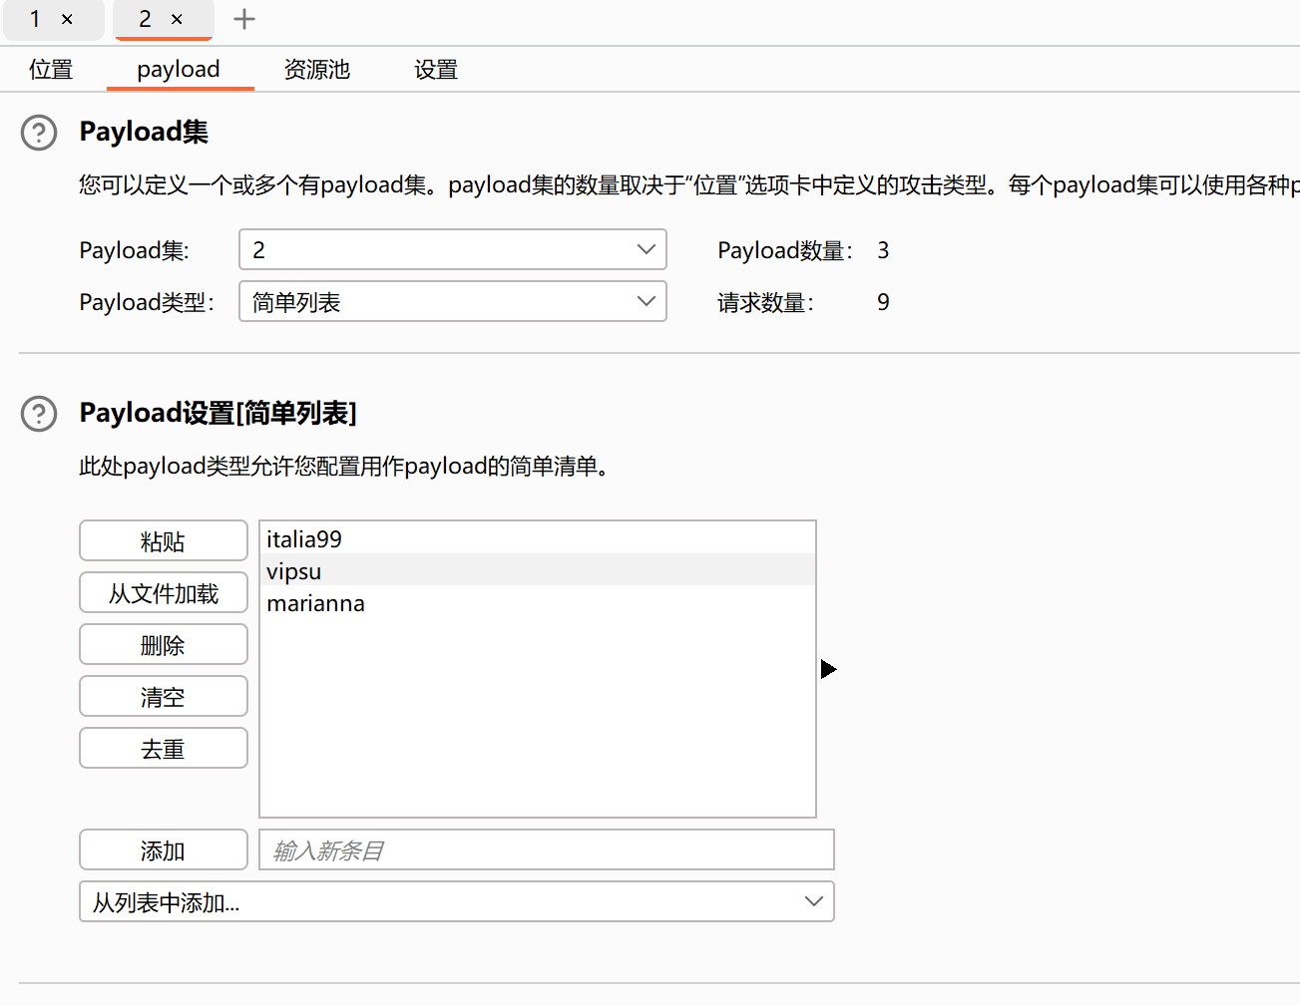Click the 删除 button
Image resolution: width=1300 pixels, height=1006 pixels.
pos(164,644)
